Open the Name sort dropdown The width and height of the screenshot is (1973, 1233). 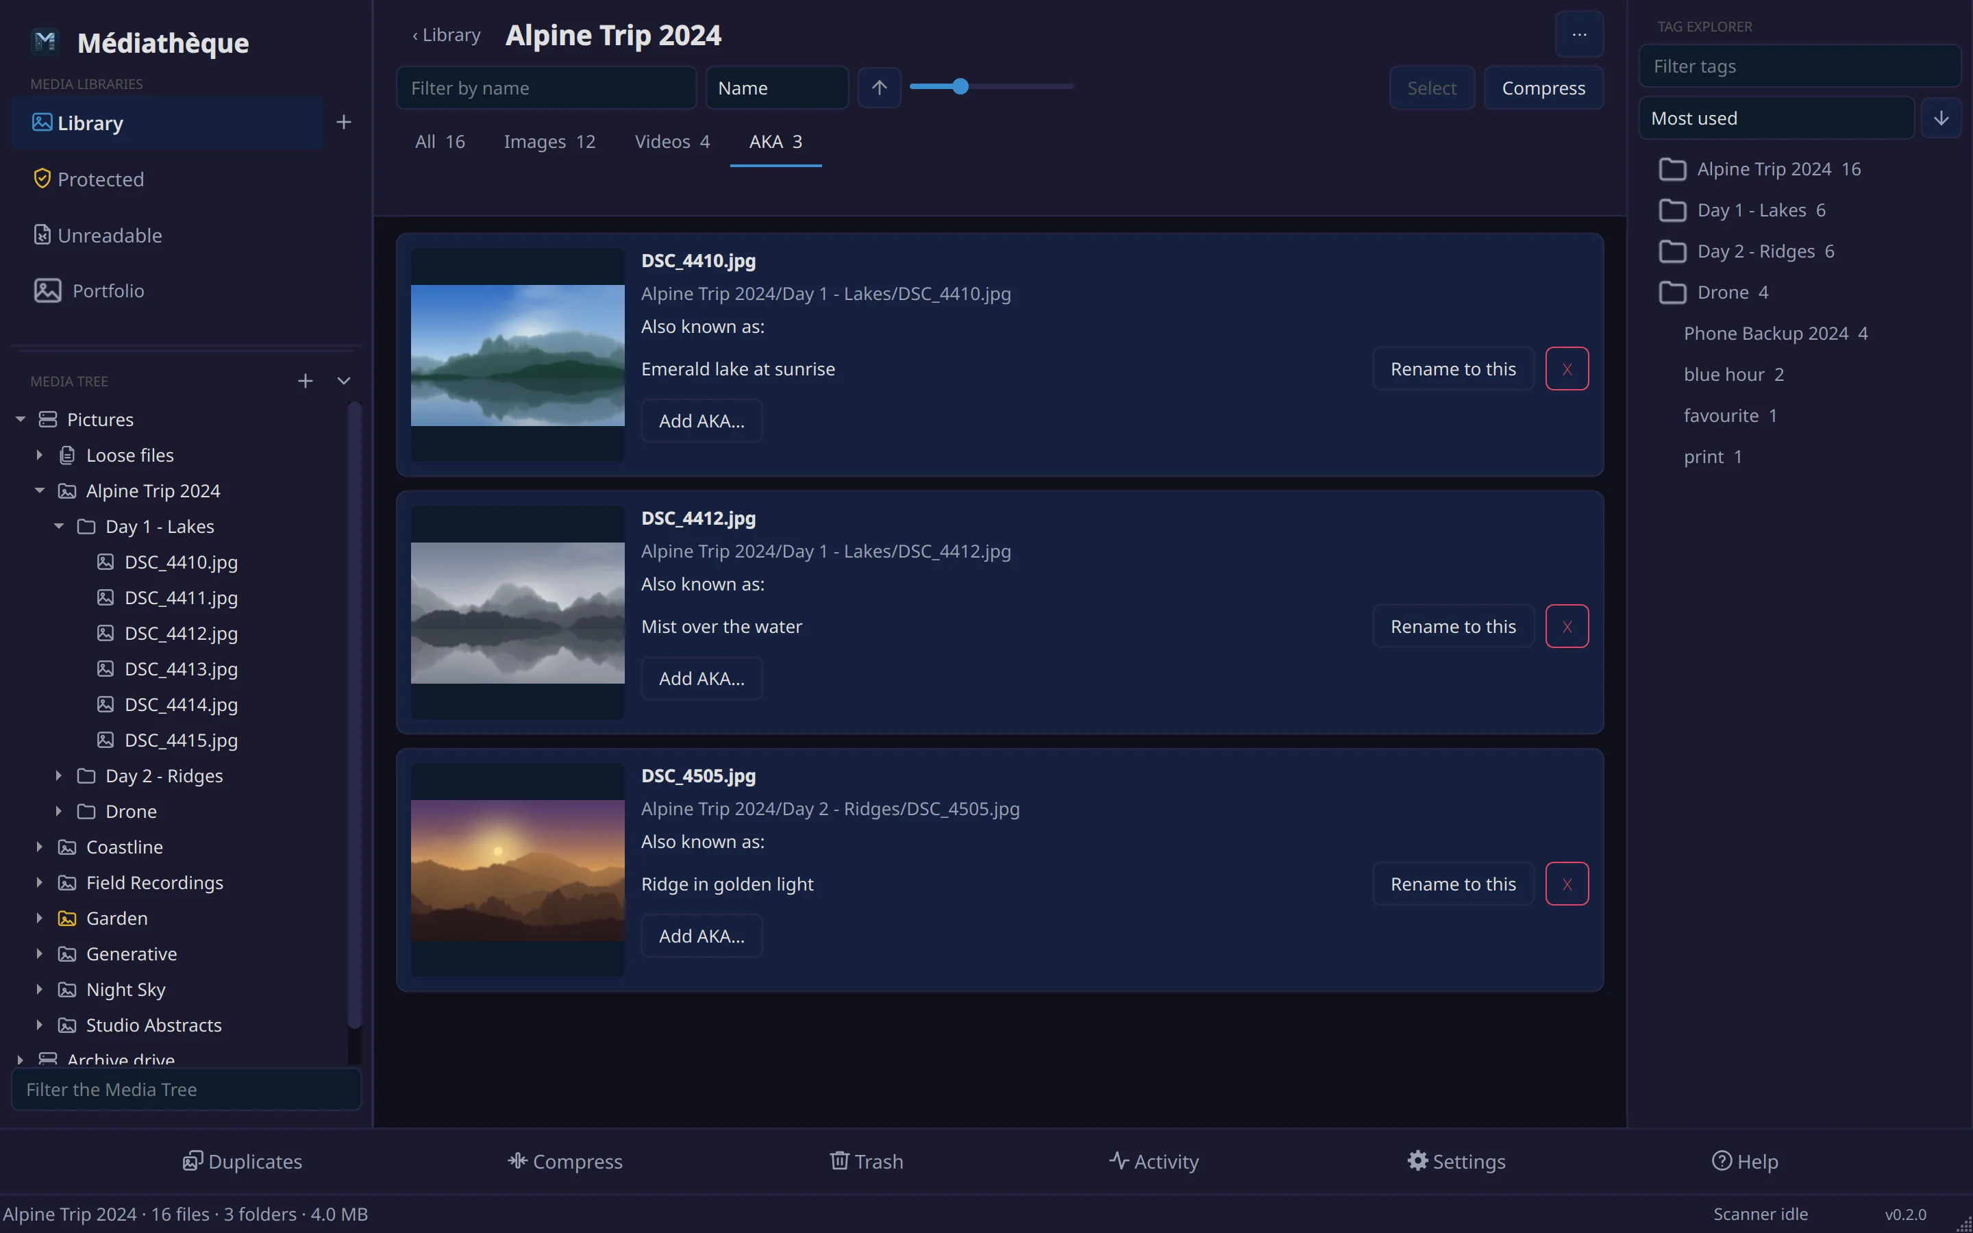[x=777, y=87]
